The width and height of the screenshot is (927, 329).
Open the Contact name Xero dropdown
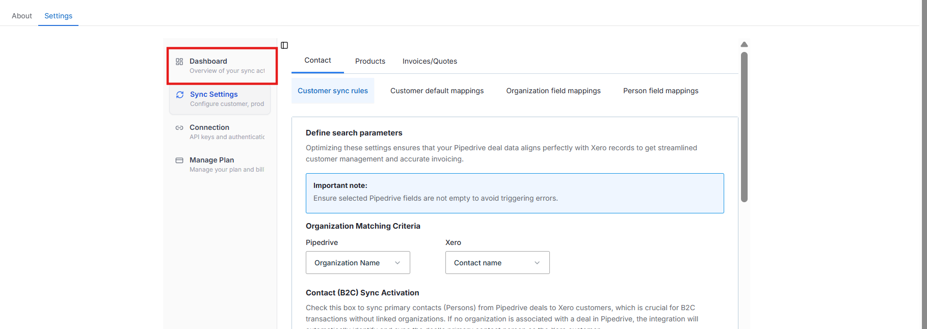pos(497,263)
